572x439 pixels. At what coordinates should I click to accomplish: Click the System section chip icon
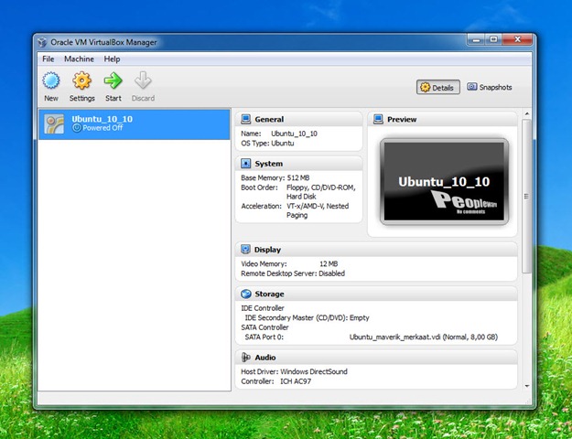click(x=246, y=164)
